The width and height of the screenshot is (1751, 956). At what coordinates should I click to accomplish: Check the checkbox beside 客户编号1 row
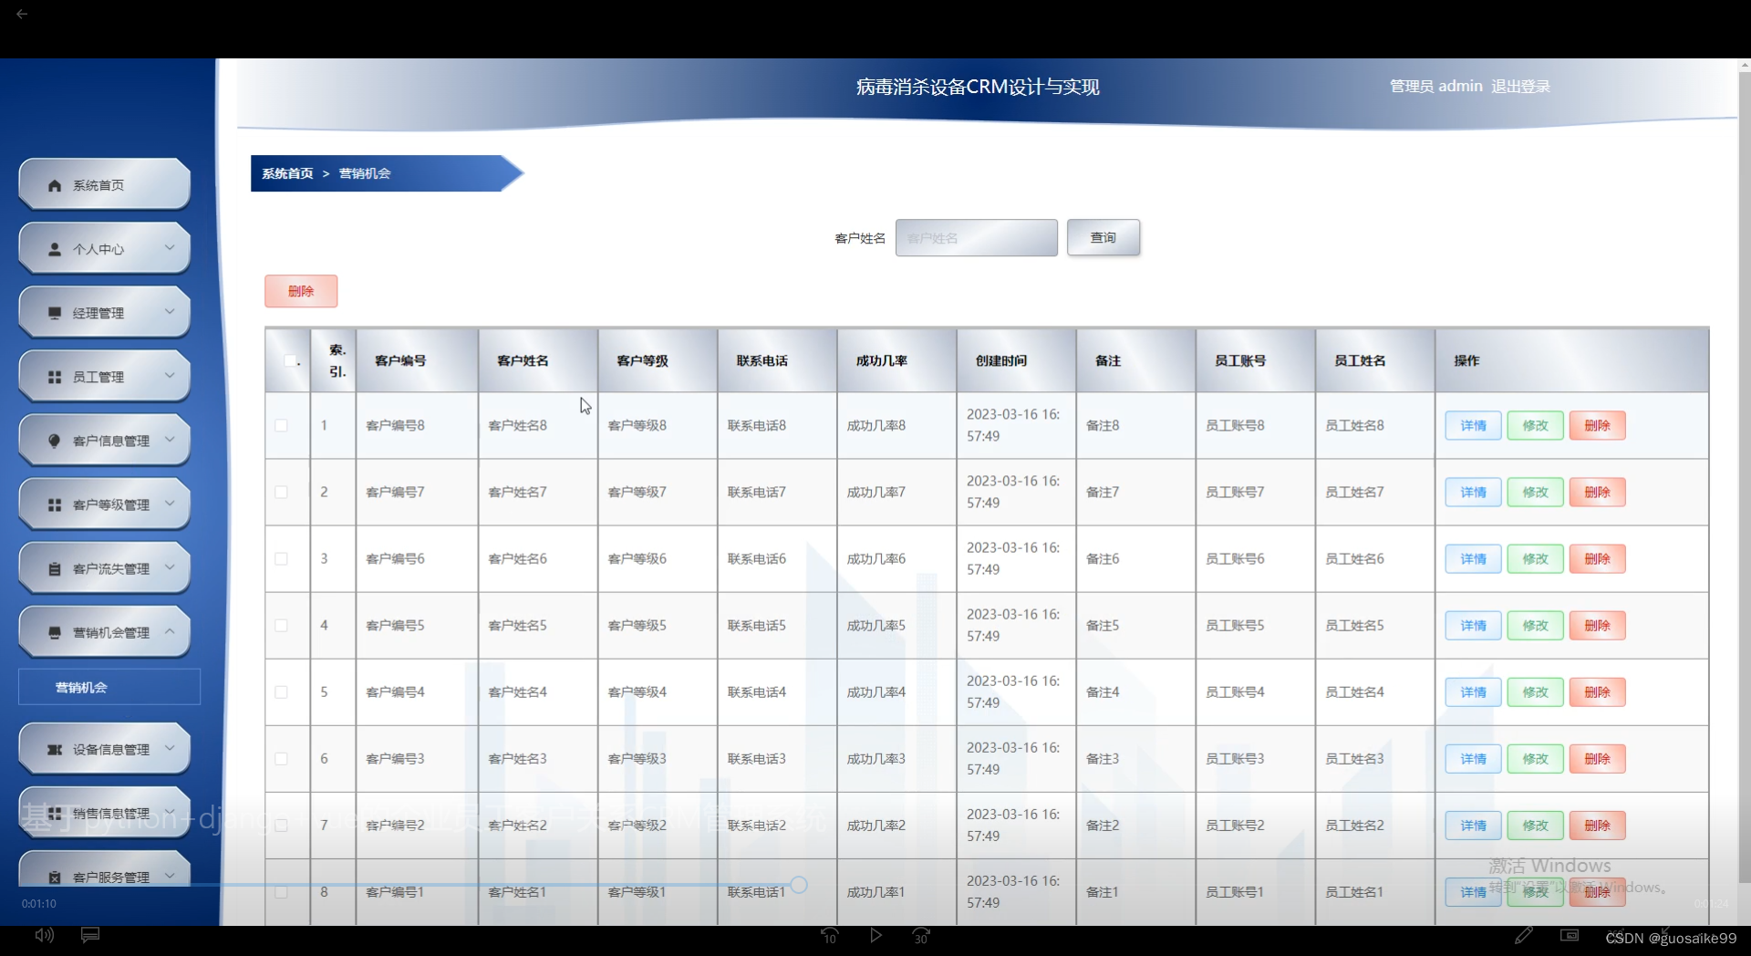tap(280, 893)
